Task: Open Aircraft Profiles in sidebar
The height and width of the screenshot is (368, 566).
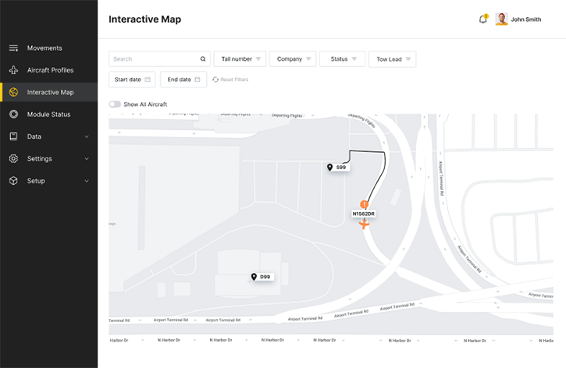Action: (50, 70)
